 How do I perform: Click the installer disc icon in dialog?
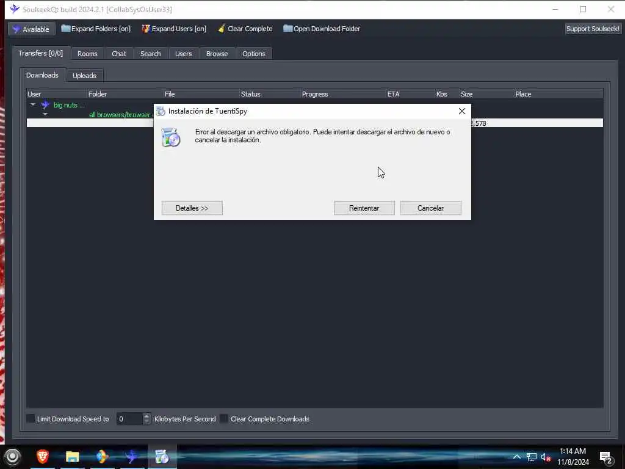171,137
